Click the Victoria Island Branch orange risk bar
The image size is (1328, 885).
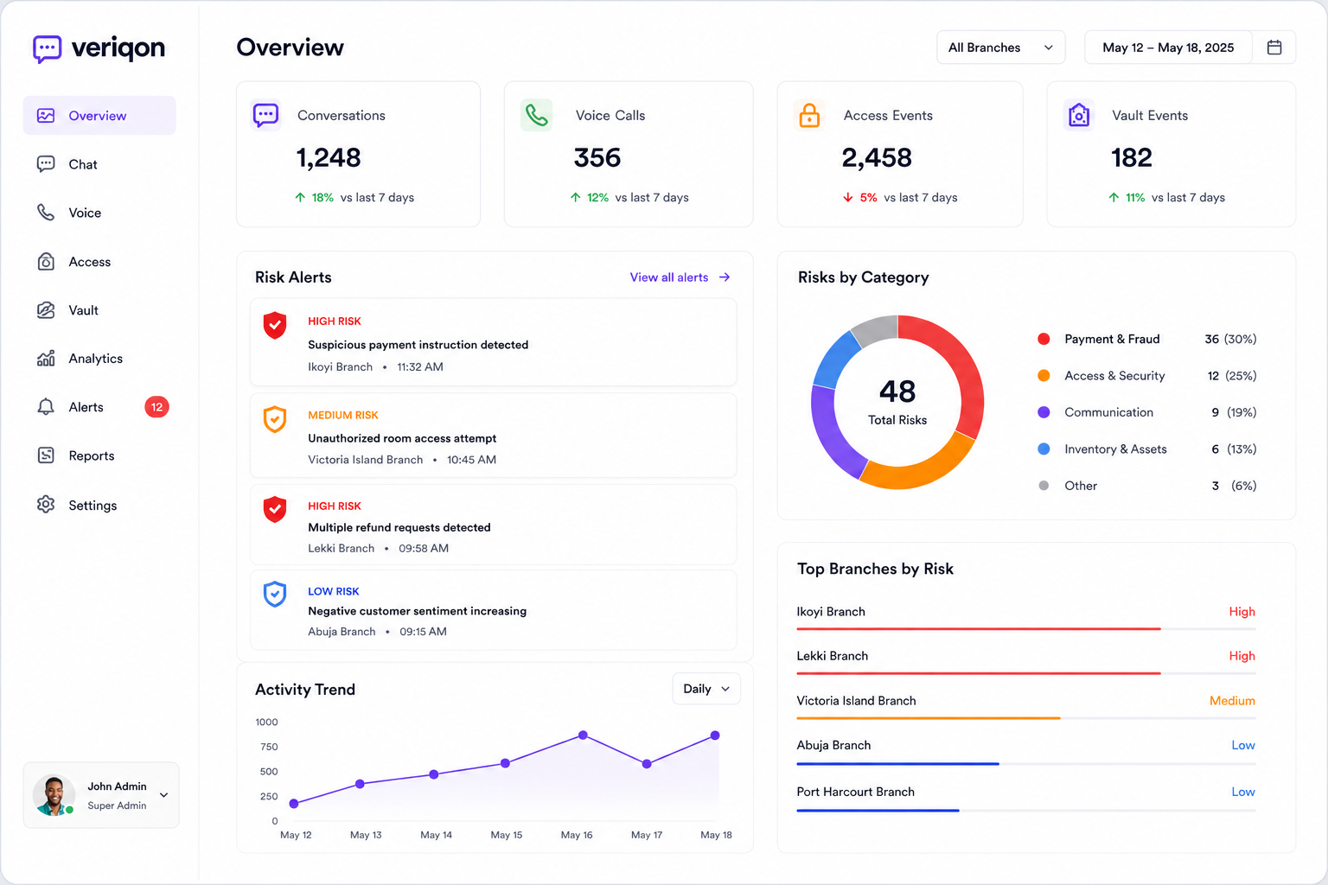[x=929, y=718]
